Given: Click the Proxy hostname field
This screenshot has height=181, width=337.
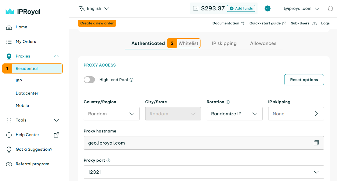Looking at the screenshot, I should click(x=204, y=143).
